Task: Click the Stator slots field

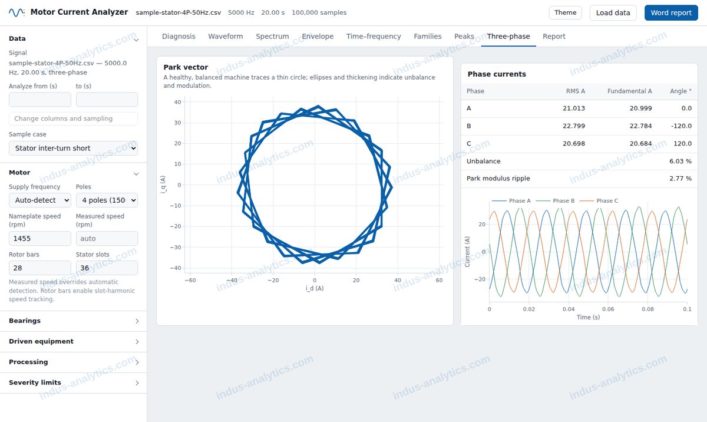Action: [107, 268]
